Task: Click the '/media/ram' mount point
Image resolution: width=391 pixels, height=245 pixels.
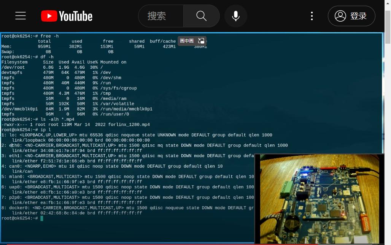Action: (x=113, y=99)
